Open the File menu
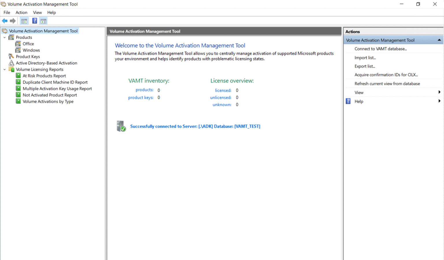 pos(6,12)
